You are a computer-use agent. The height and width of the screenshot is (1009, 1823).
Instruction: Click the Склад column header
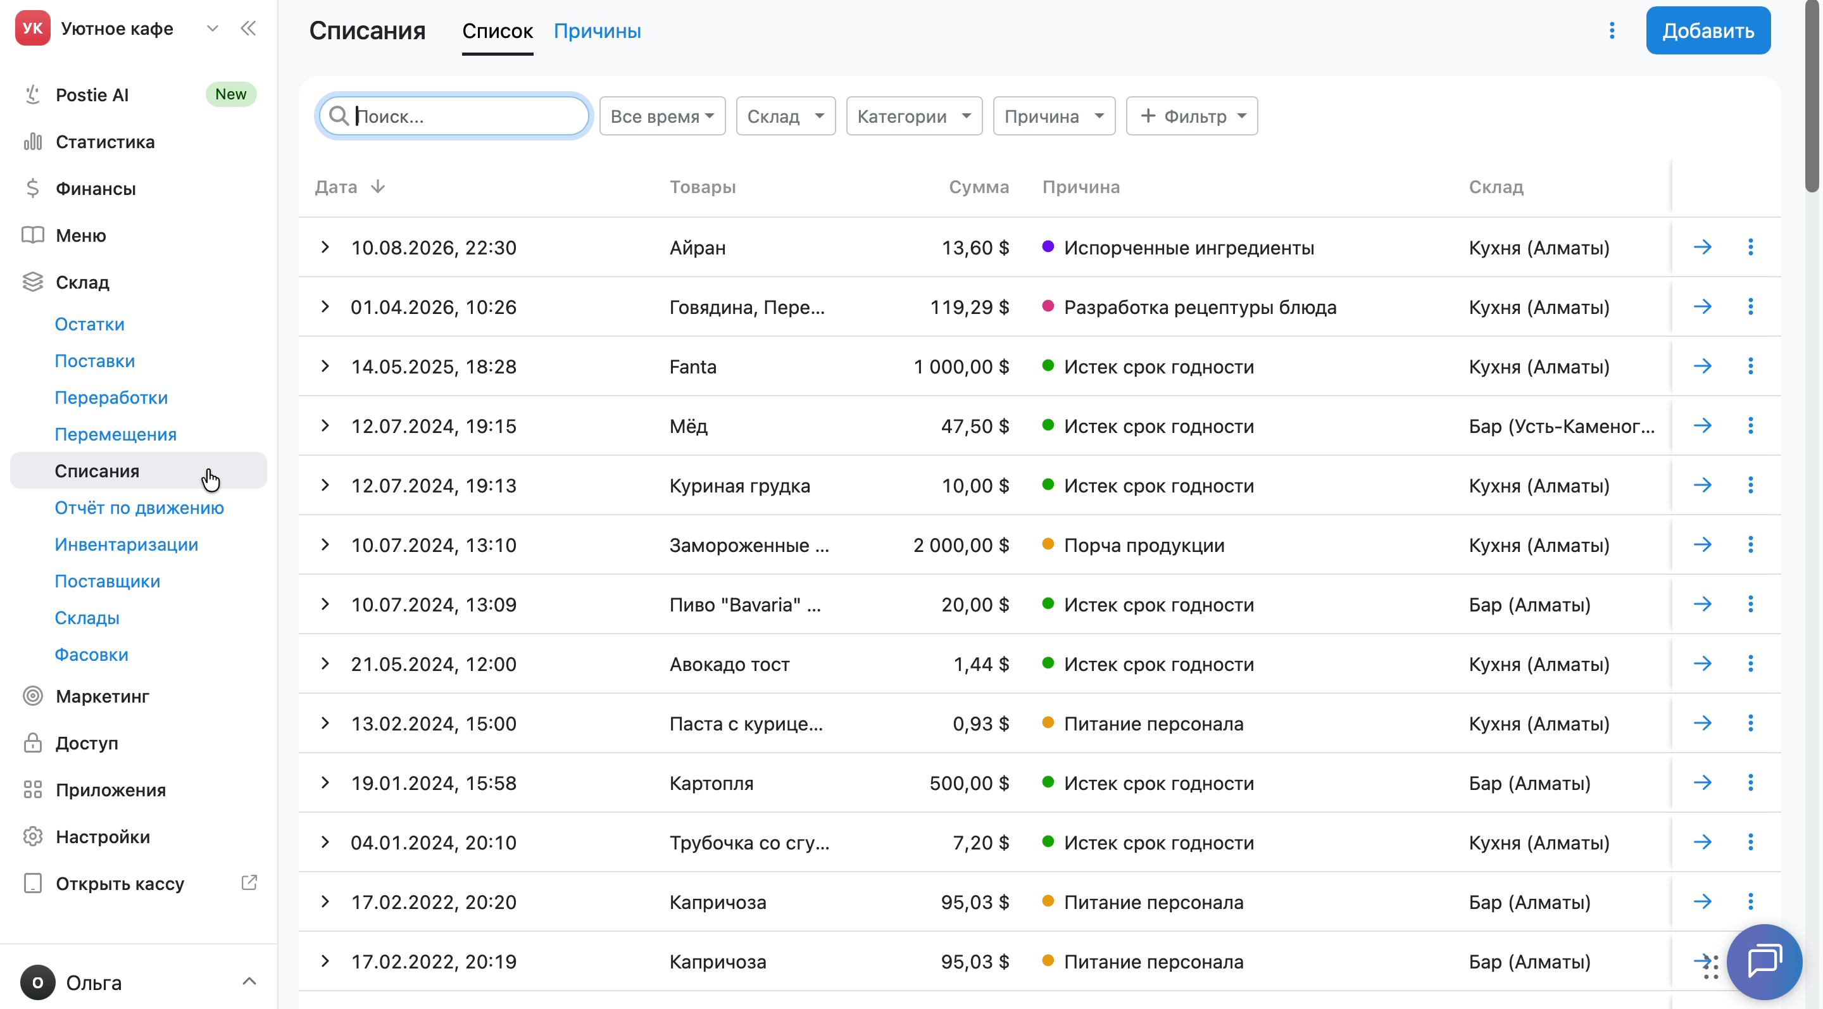click(1496, 187)
